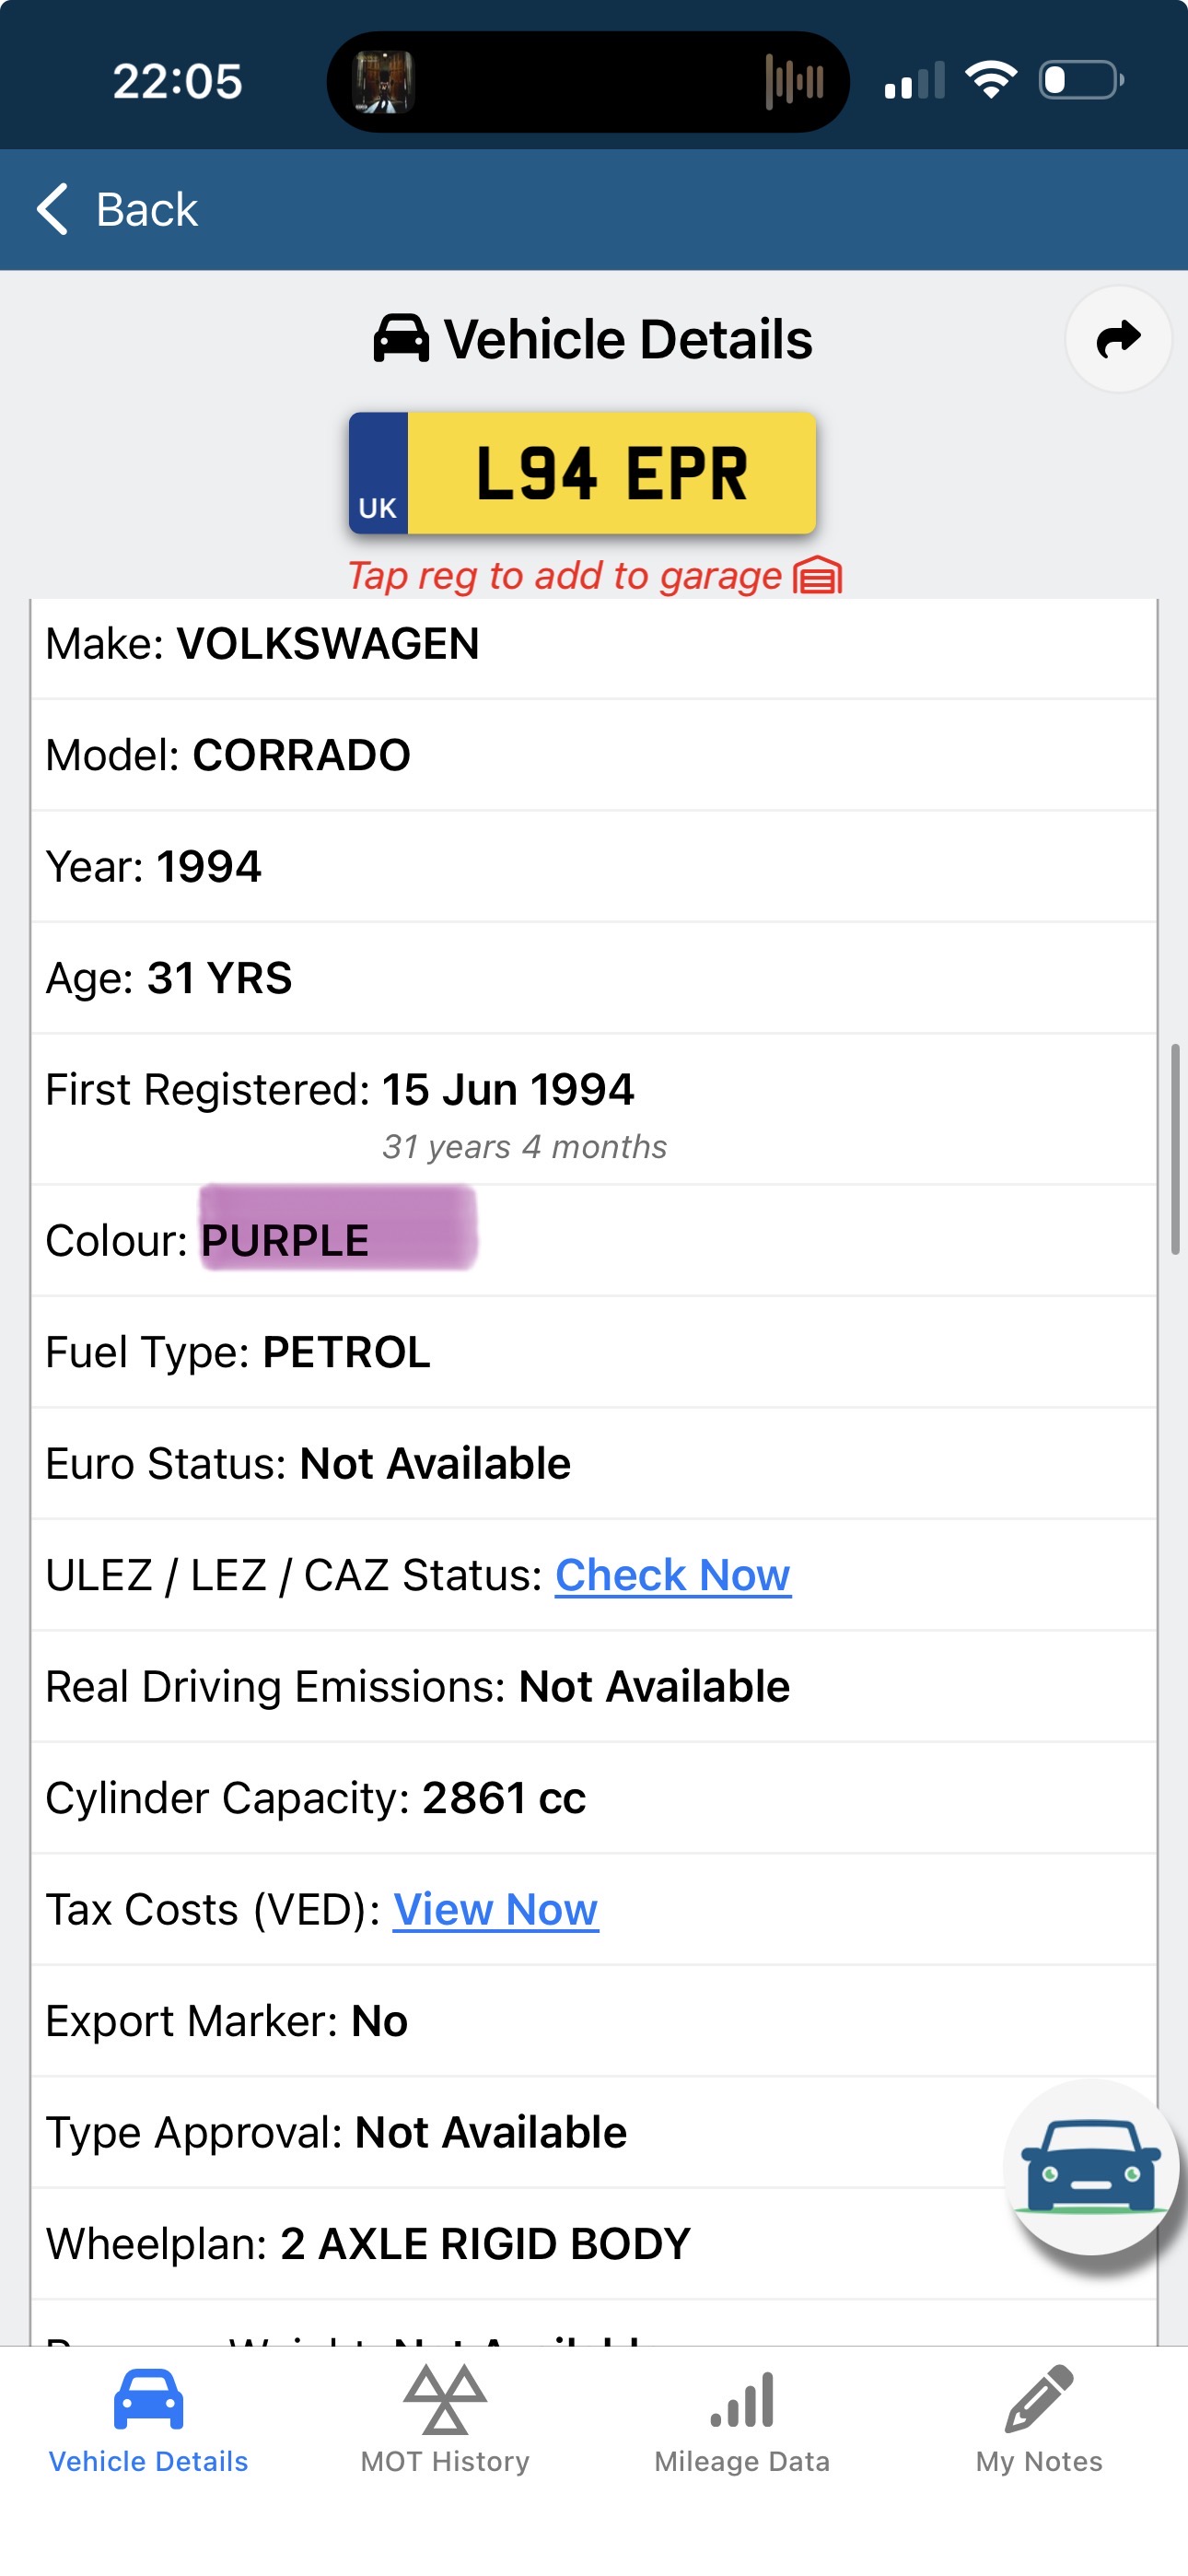Viewport: 1188px width, 2576px height.
Task: Open the View Now tax costs link
Action: click(495, 1910)
